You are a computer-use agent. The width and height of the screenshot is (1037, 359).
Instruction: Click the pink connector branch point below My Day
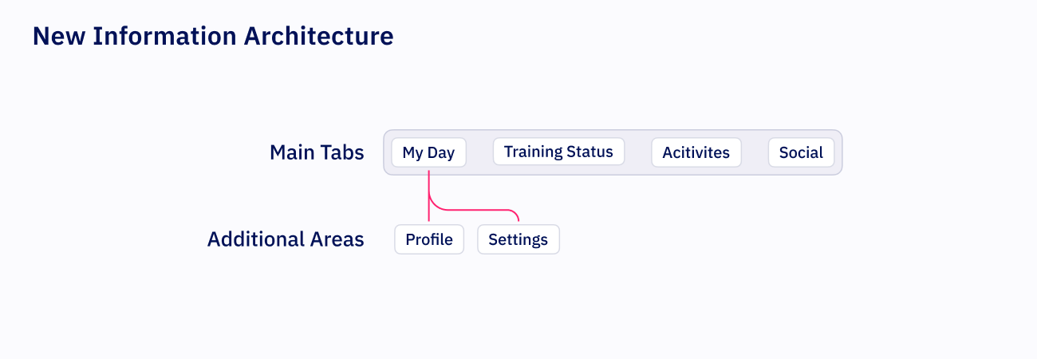pos(429,195)
